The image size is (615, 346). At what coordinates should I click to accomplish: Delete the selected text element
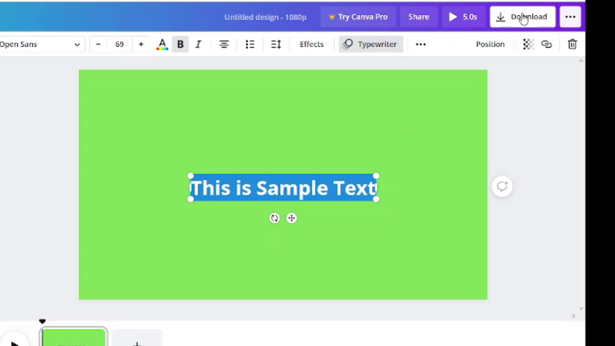point(572,44)
